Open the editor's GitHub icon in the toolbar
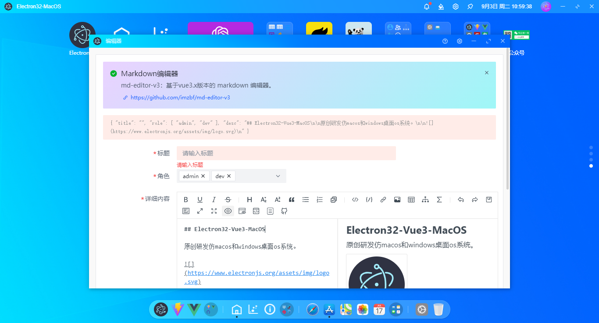The image size is (599, 323). [284, 211]
